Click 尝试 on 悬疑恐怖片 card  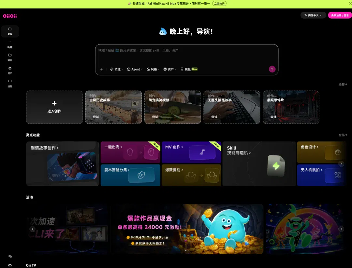click(273, 117)
